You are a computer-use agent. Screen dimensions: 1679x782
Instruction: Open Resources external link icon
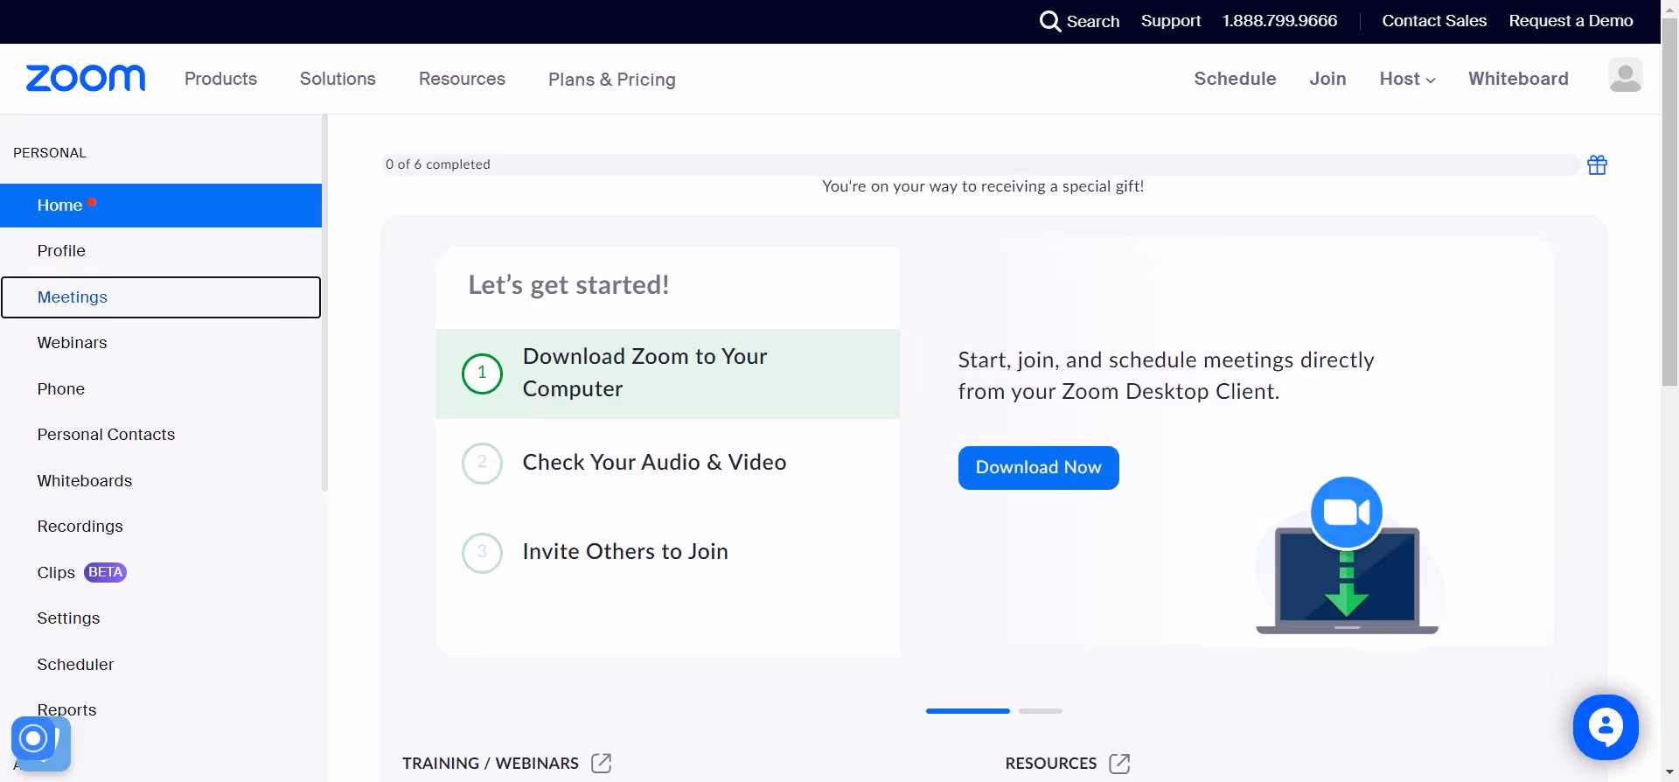click(x=1119, y=763)
